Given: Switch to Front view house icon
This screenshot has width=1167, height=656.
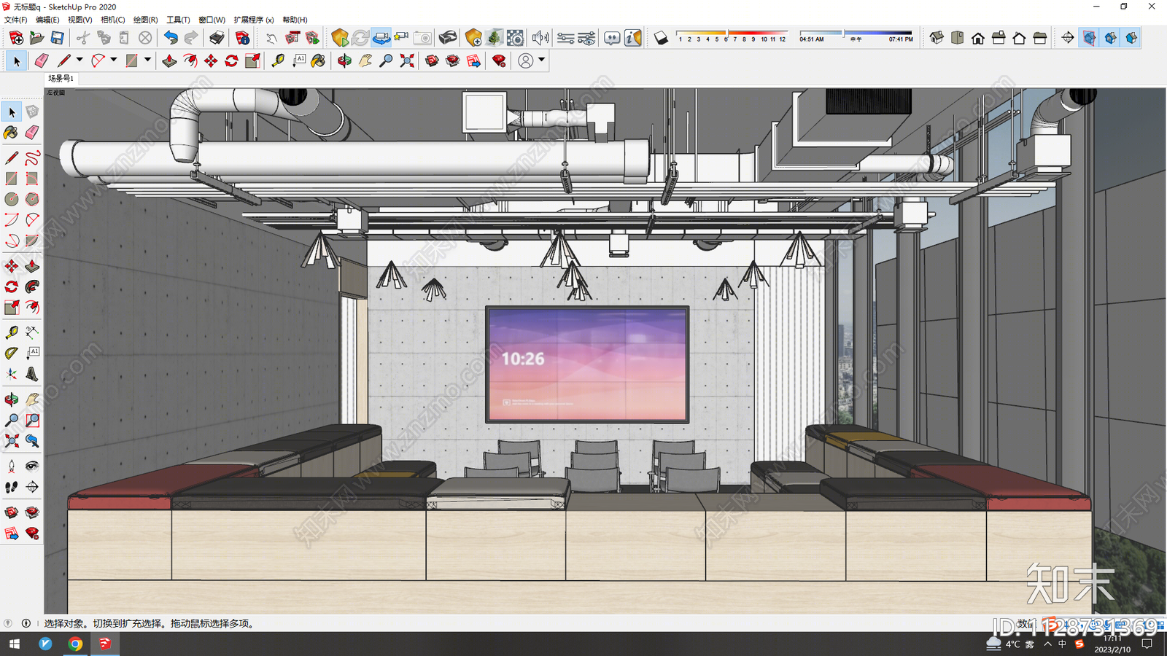Looking at the screenshot, I should (978, 38).
